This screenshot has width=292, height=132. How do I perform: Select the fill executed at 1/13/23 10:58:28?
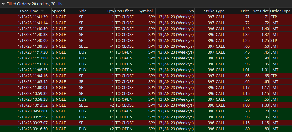click(x=146, y=99)
